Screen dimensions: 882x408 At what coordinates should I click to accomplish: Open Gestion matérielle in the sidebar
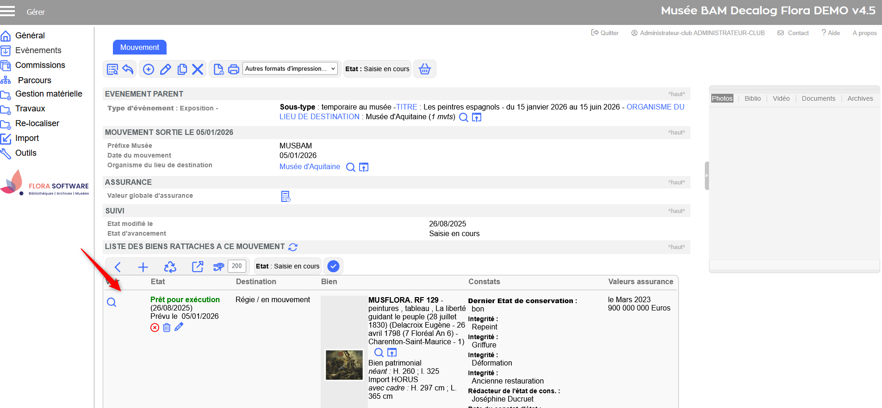(x=49, y=94)
